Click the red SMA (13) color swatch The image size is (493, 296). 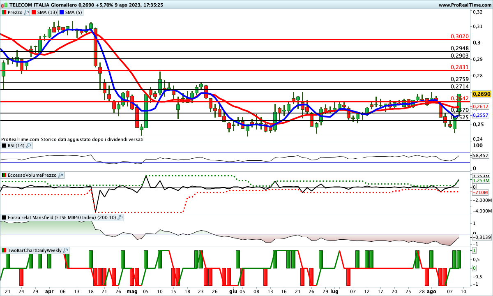[x=34, y=12]
